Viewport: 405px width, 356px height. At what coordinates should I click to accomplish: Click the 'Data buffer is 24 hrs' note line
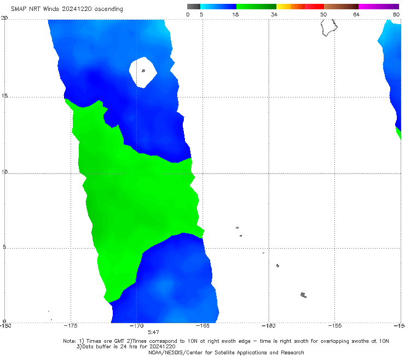click(126, 347)
